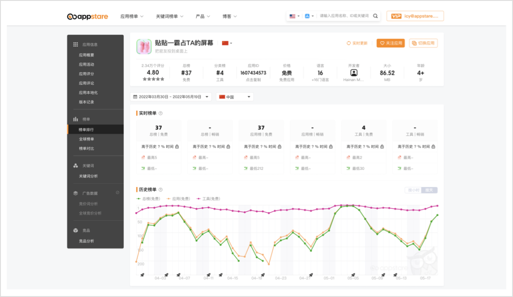Click help icon beside 历史榜单
The image size is (513, 297).
pos(161,190)
